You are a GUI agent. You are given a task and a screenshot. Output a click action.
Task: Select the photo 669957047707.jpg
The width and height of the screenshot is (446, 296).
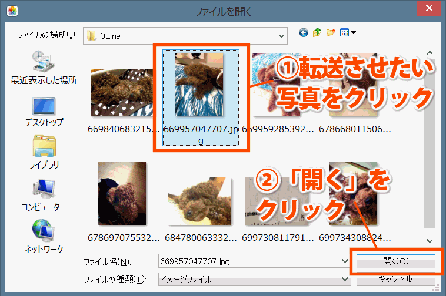point(200,85)
